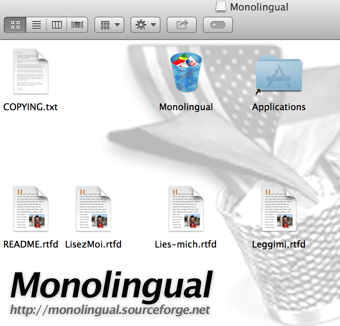Screen dimensions: 340x326
Task: Open the Monolingual trash can app icon
Action: pos(186,72)
